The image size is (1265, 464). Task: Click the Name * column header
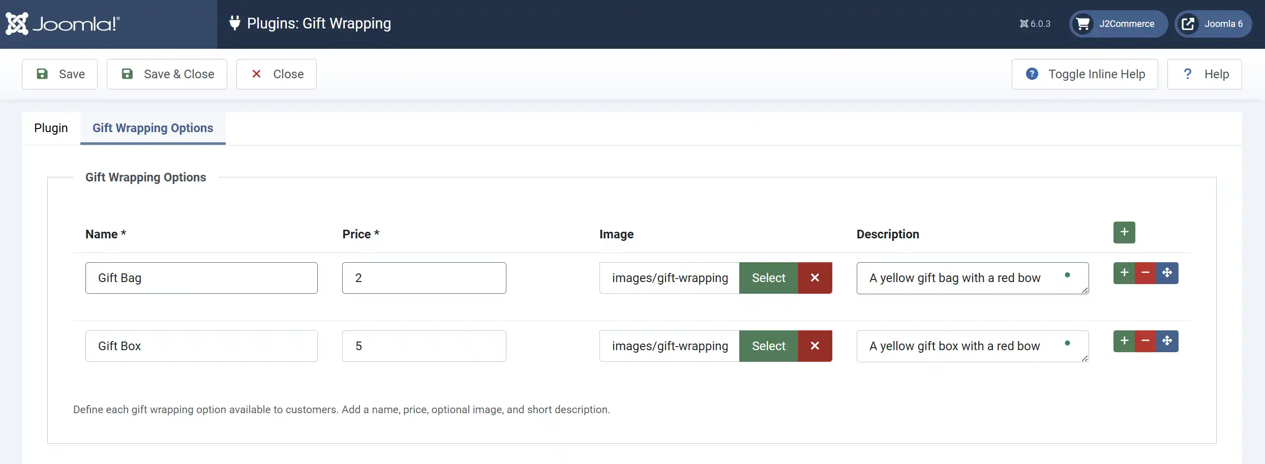click(106, 234)
